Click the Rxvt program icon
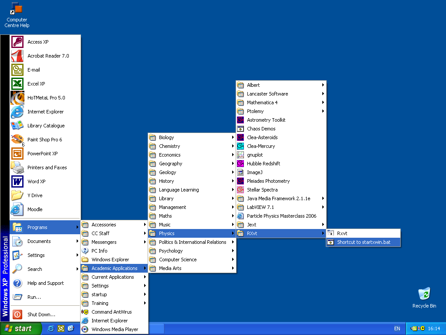Screen dimensions: 446x335 pos(330,233)
